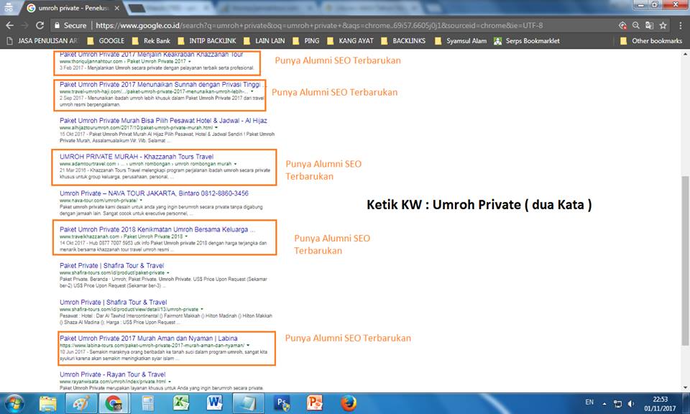Select the umroh private browser tab
This screenshot has height=414, width=690.
[73, 8]
